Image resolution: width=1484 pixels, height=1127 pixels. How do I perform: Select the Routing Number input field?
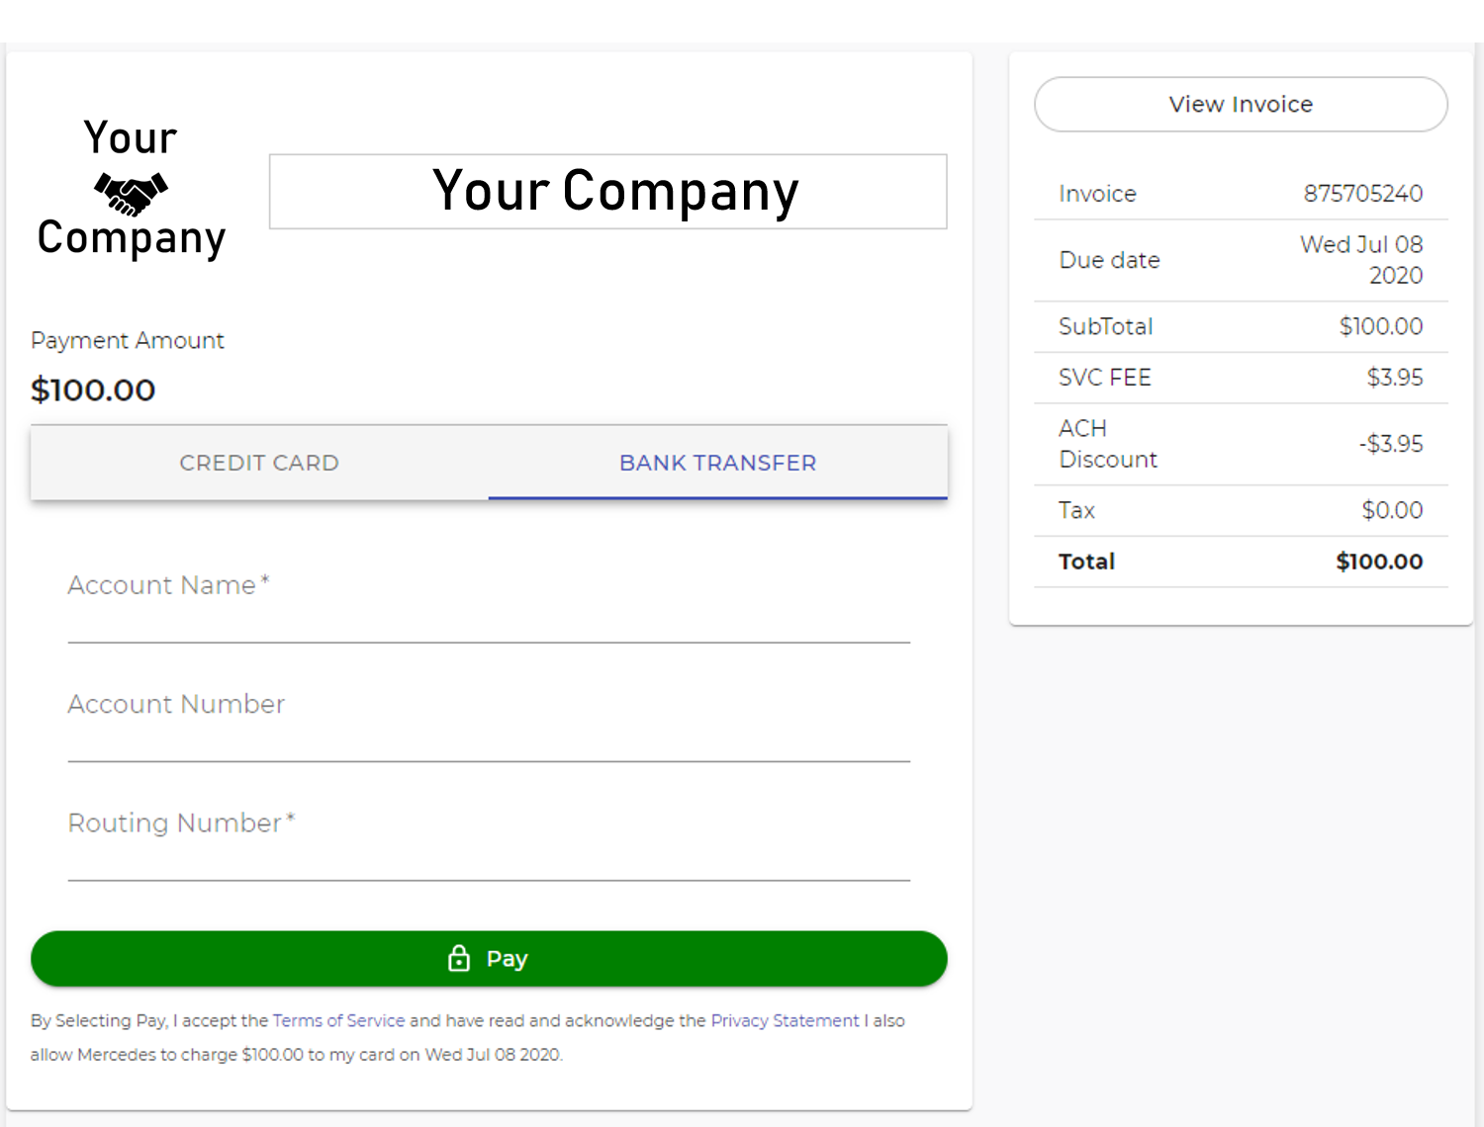tap(489, 845)
